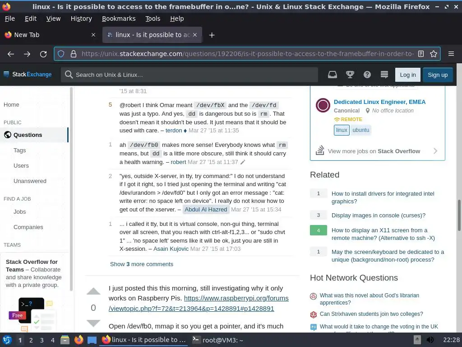Open the Tools menu
This screenshot has height=347, width=462.
coord(152,19)
